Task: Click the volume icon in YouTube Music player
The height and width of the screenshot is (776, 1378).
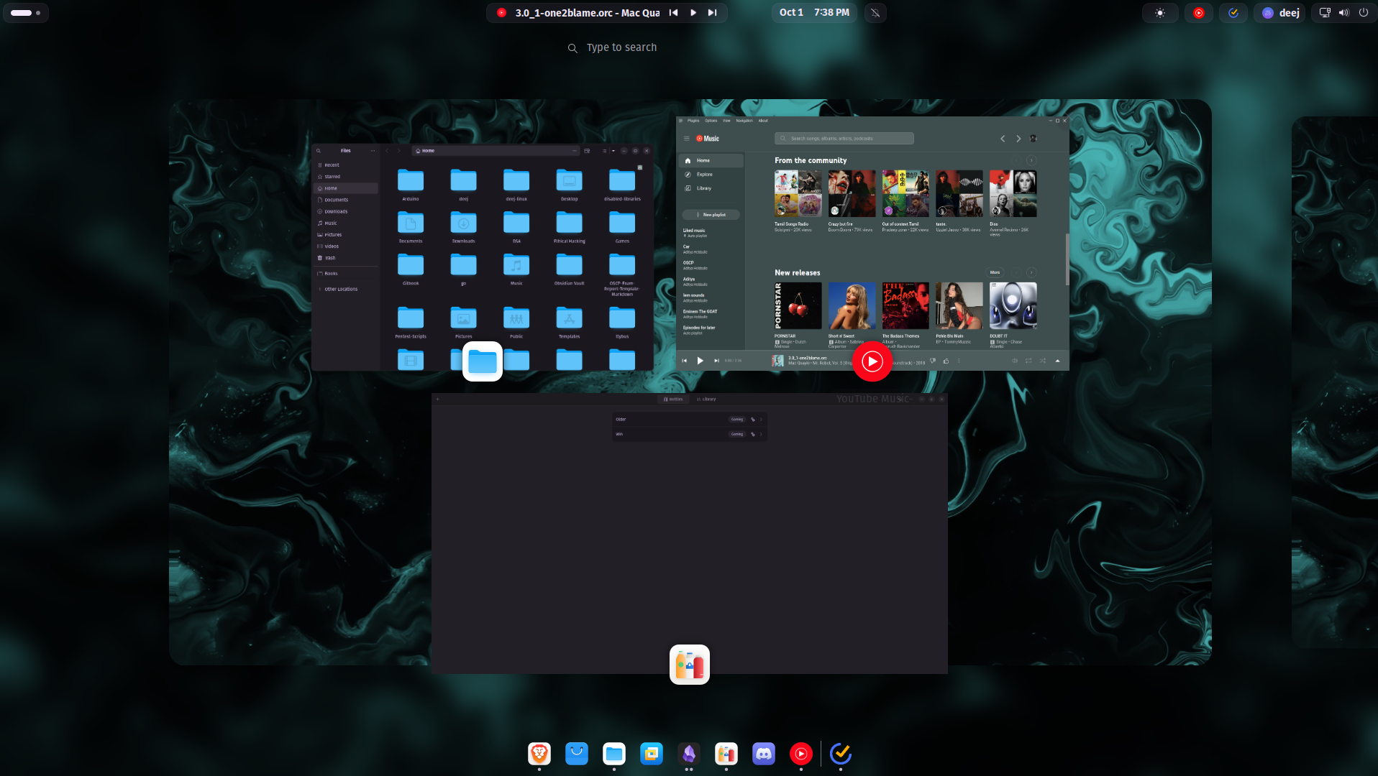Action: (x=1015, y=361)
